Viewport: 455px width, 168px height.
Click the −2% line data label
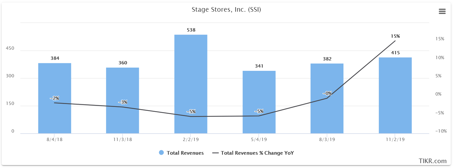pos(55,98)
